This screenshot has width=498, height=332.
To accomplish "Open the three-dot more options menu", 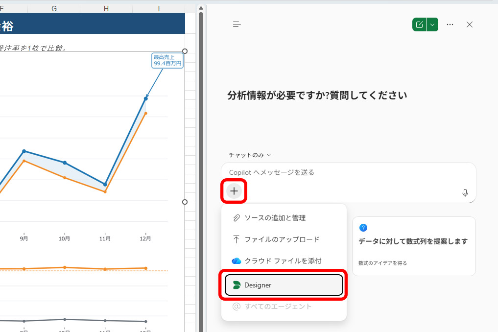I will click(450, 24).
